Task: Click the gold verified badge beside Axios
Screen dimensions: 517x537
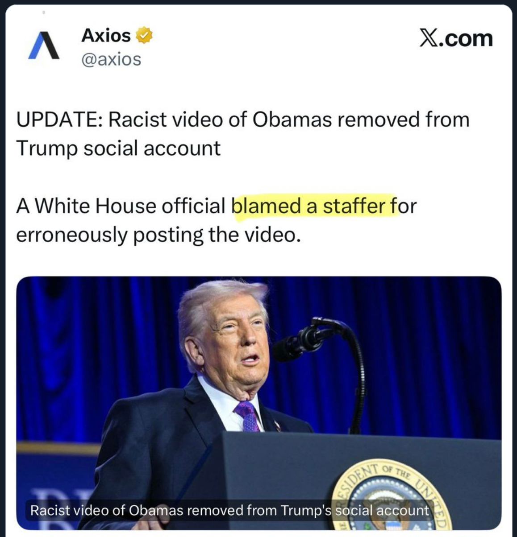Action: [144, 36]
